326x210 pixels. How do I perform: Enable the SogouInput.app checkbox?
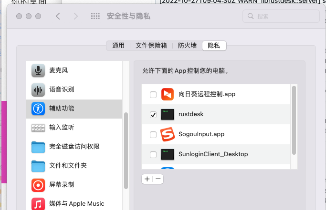click(153, 135)
